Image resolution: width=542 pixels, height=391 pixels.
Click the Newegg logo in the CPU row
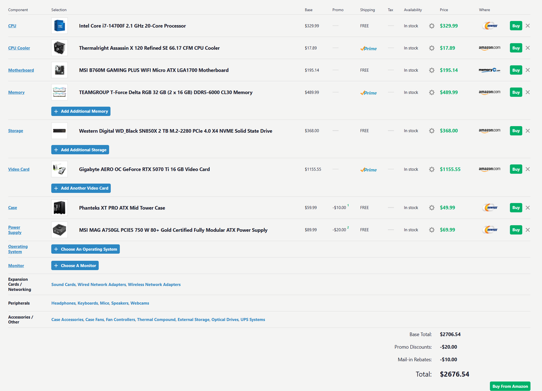[x=491, y=26]
